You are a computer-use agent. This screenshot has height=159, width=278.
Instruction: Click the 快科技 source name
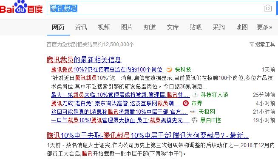183,69
